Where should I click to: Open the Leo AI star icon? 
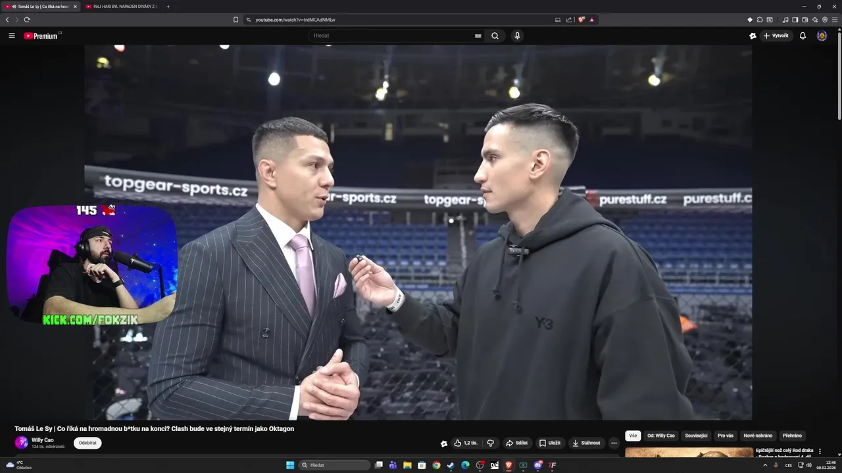(x=815, y=20)
